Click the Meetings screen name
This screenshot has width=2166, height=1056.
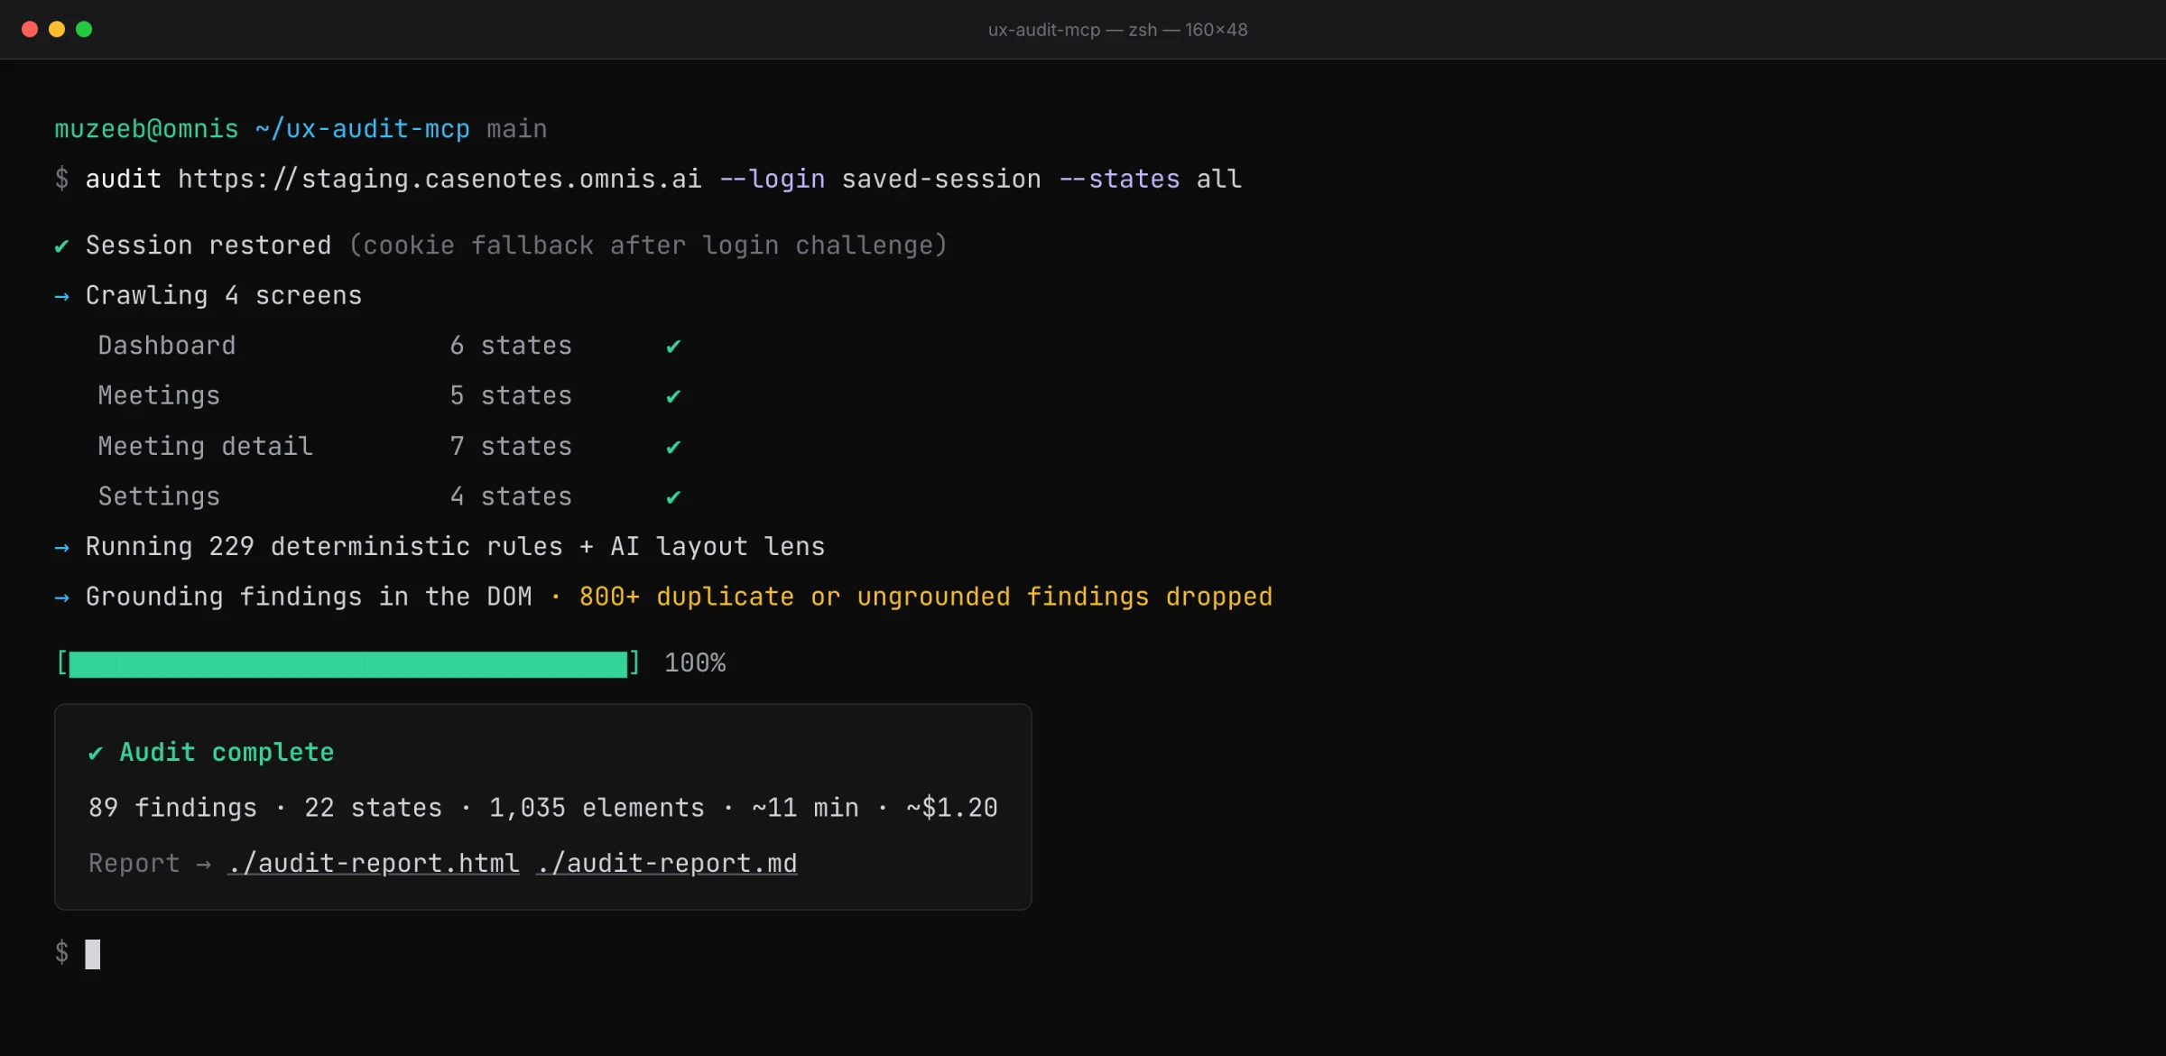[159, 396]
